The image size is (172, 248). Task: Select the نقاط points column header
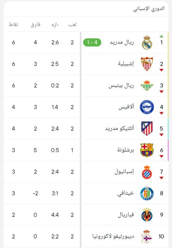[x=14, y=24]
